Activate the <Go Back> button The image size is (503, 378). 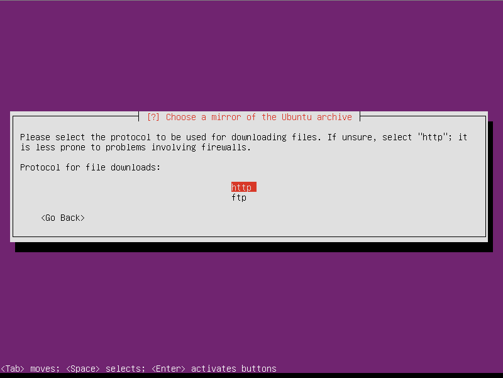pos(63,218)
